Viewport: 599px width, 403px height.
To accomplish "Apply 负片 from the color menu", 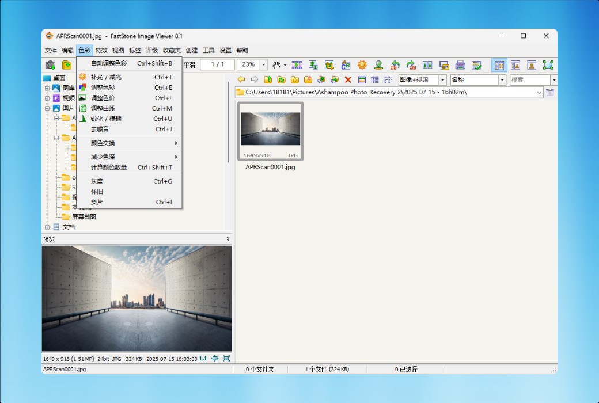I will point(129,202).
